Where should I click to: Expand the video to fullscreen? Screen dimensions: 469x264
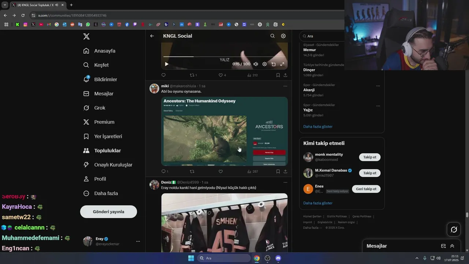tap(282, 64)
